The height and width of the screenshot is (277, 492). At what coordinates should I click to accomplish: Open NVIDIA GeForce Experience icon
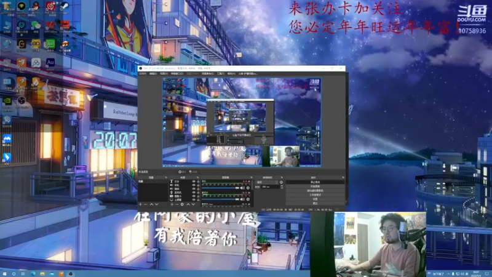click(x=7, y=100)
